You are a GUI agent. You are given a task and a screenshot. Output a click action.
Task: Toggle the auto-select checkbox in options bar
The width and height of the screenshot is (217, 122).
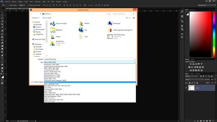[8, 5]
